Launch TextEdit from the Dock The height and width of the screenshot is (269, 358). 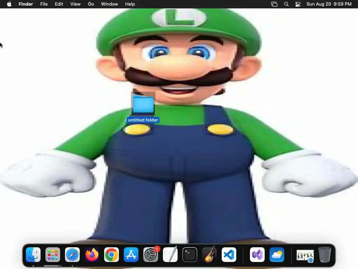[170, 255]
